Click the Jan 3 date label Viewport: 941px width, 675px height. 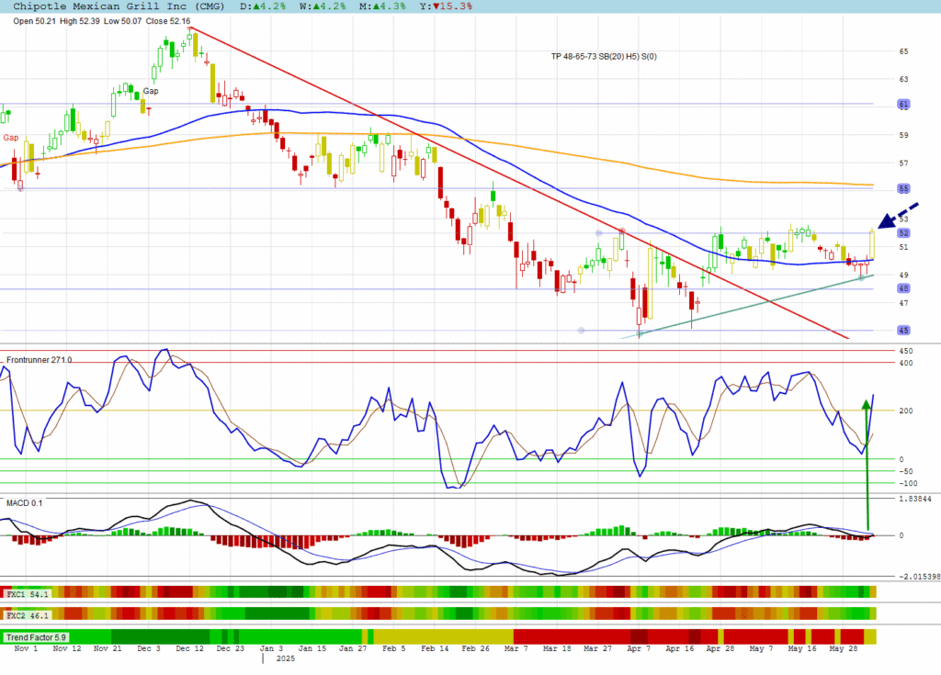pos(271,648)
